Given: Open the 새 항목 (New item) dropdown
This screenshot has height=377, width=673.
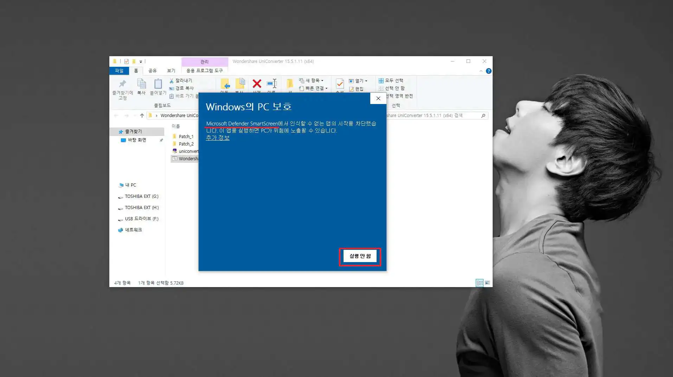Looking at the screenshot, I should (x=311, y=80).
